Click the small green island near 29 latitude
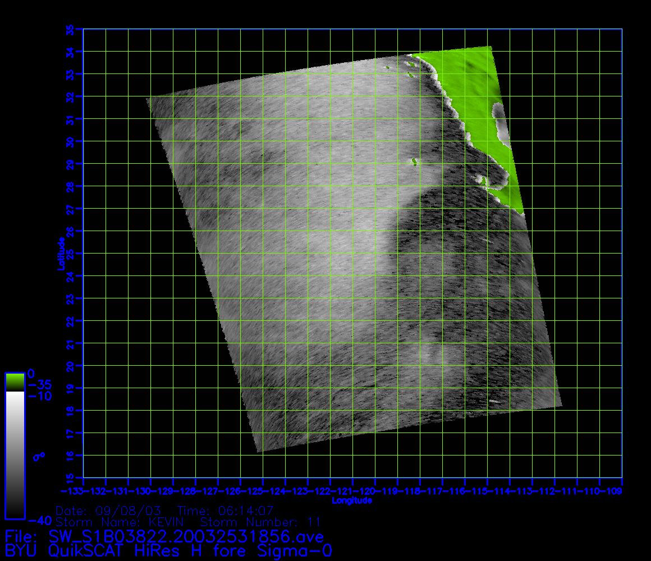 coord(415,162)
